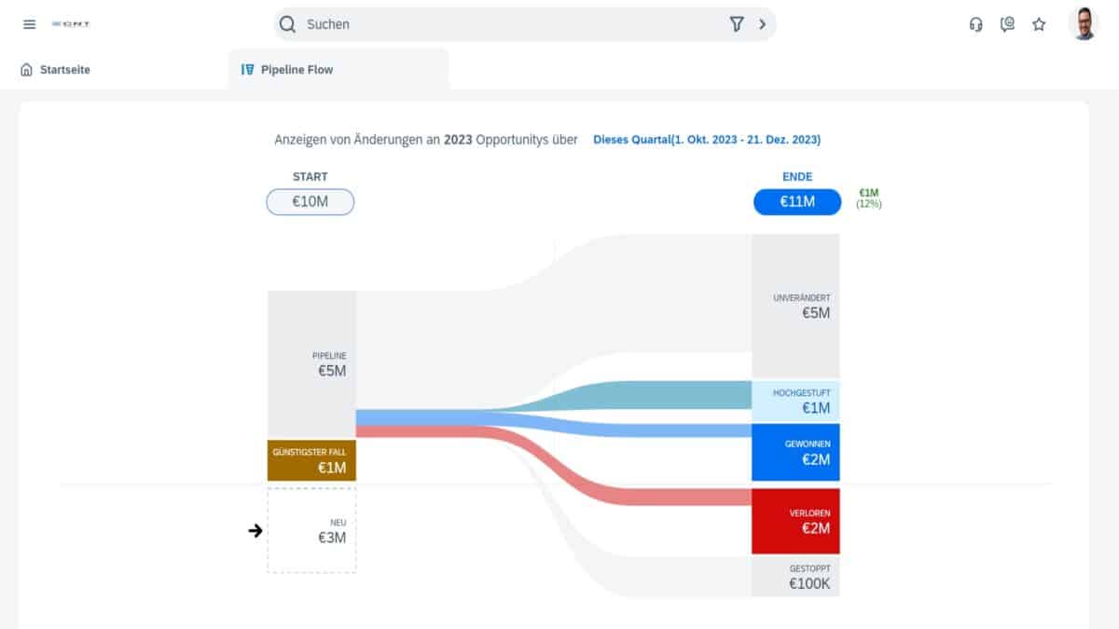Click the Verloren €2M segment
The height and width of the screenshot is (629, 1119).
point(795,521)
